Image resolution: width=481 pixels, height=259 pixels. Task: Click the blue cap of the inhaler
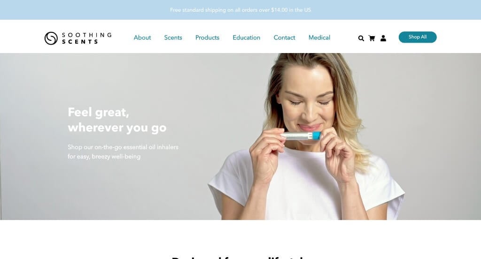pos(316,136)
